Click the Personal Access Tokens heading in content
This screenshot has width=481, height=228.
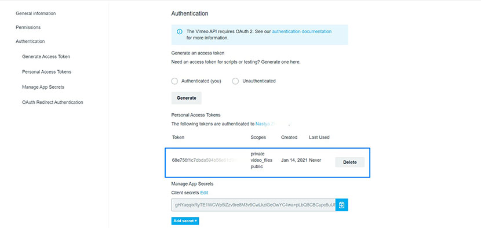point(196,115)
